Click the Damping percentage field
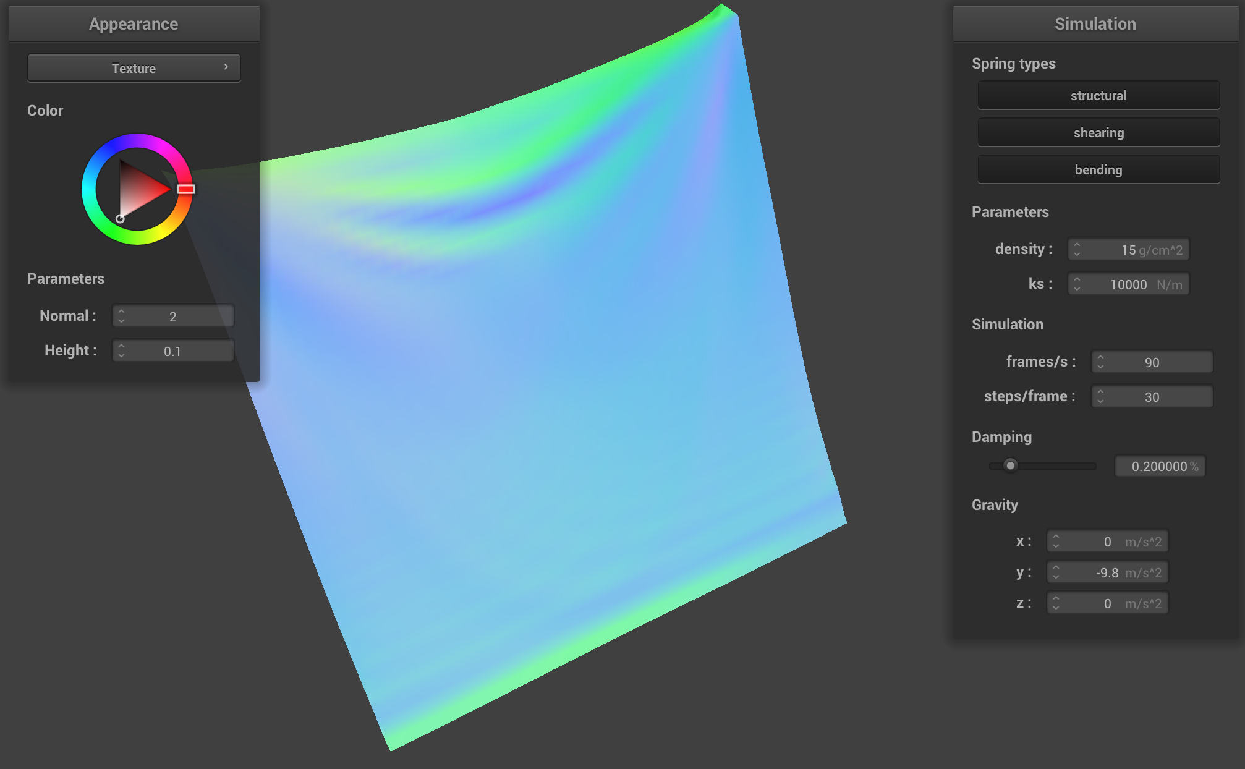Image resolution: width=1245 pixels, height=769 pixels. (x=1160, y=466)
